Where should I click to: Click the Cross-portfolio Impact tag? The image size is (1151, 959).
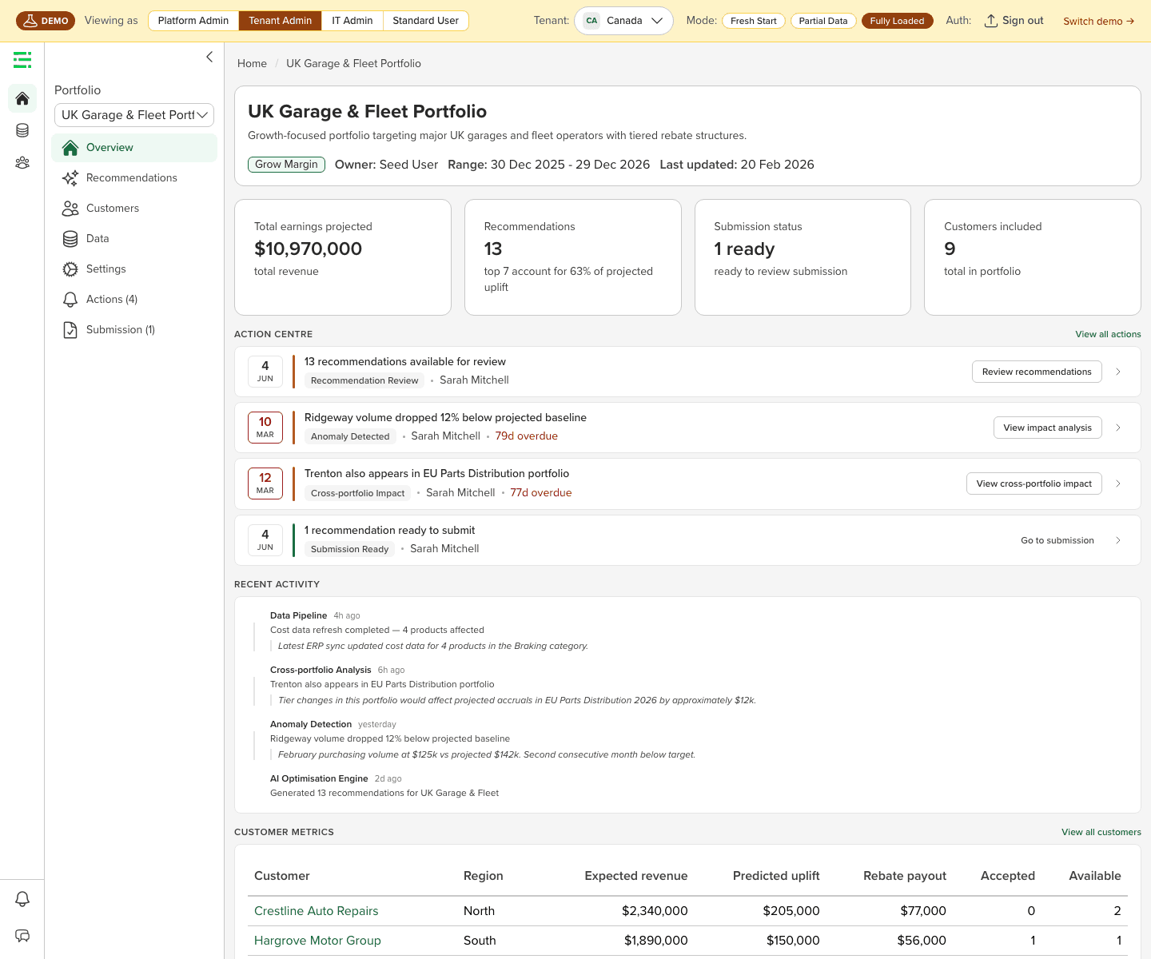tap(357, 493)
